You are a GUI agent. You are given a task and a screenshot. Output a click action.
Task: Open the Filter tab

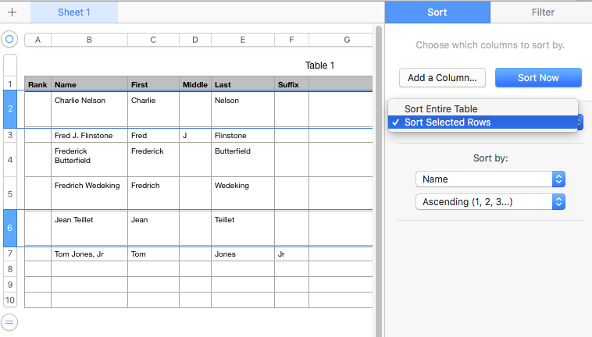pyautogui.click(x=542, y=12)
